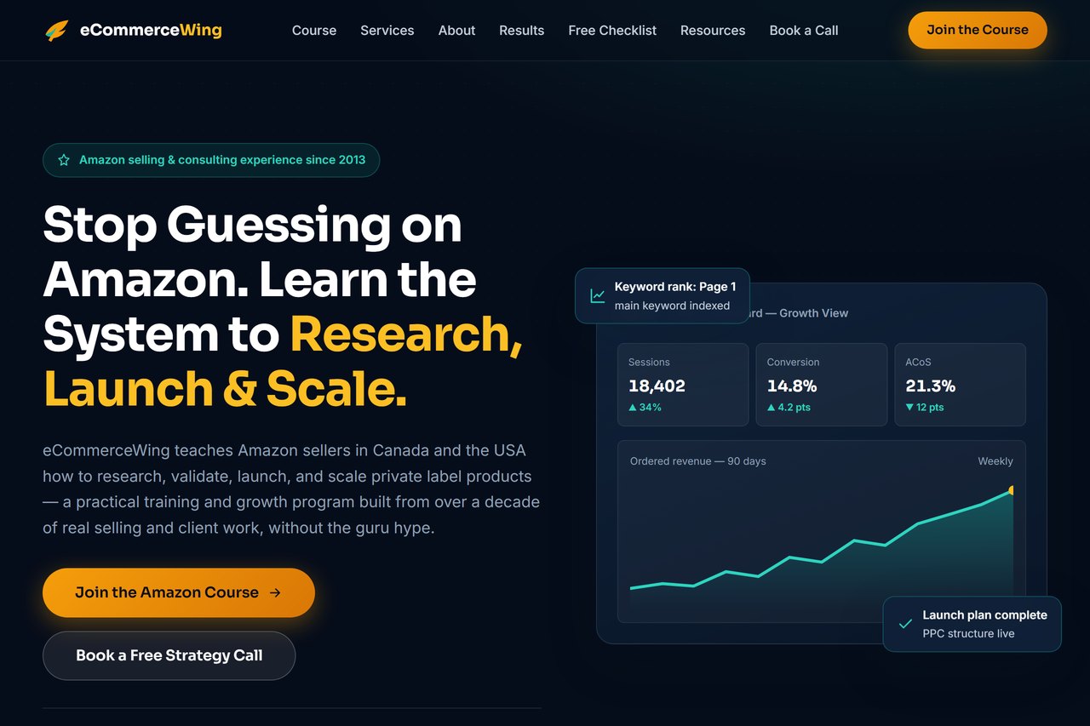The width and height of the screenshot is (1090, 726).
Task: Click the Keyword rank: Page 1 card
Action: pyautogui.click(x=663, y=296)
